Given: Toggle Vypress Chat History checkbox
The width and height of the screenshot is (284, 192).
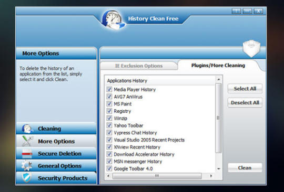Looking at the screenshot, I should pyautogui.click(x=109, y=133).
